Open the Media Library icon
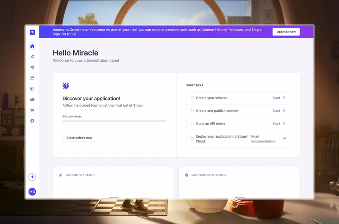 [32, 78]
